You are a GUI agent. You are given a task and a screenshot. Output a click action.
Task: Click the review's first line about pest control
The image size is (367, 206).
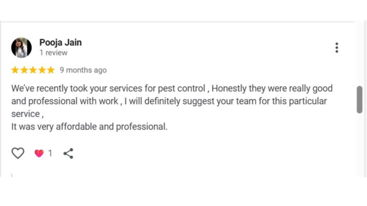tap(172, 88)
